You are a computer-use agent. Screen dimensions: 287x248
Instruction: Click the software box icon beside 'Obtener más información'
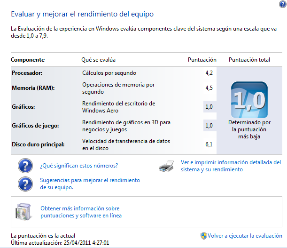(24, 212)
